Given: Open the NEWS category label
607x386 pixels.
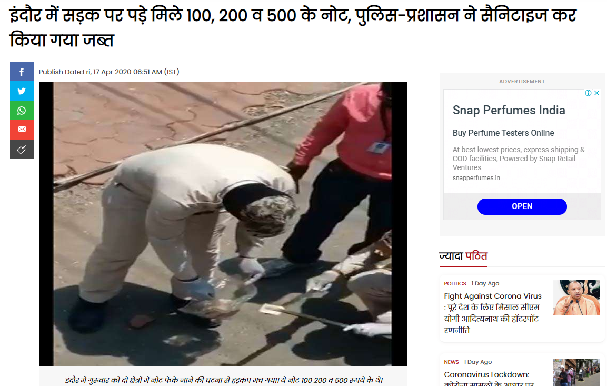Looking at the screenshot, I should click(451, 362).
